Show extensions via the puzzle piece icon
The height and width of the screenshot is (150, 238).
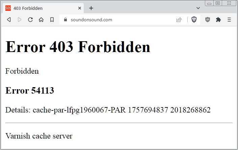[218, 20]
